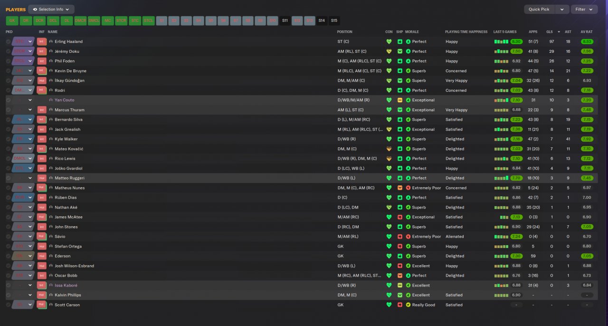This screenshot has width=608, height=326.
Task: Click condition heart icon for Mateo Kovačić
Action: pos(389,149)
